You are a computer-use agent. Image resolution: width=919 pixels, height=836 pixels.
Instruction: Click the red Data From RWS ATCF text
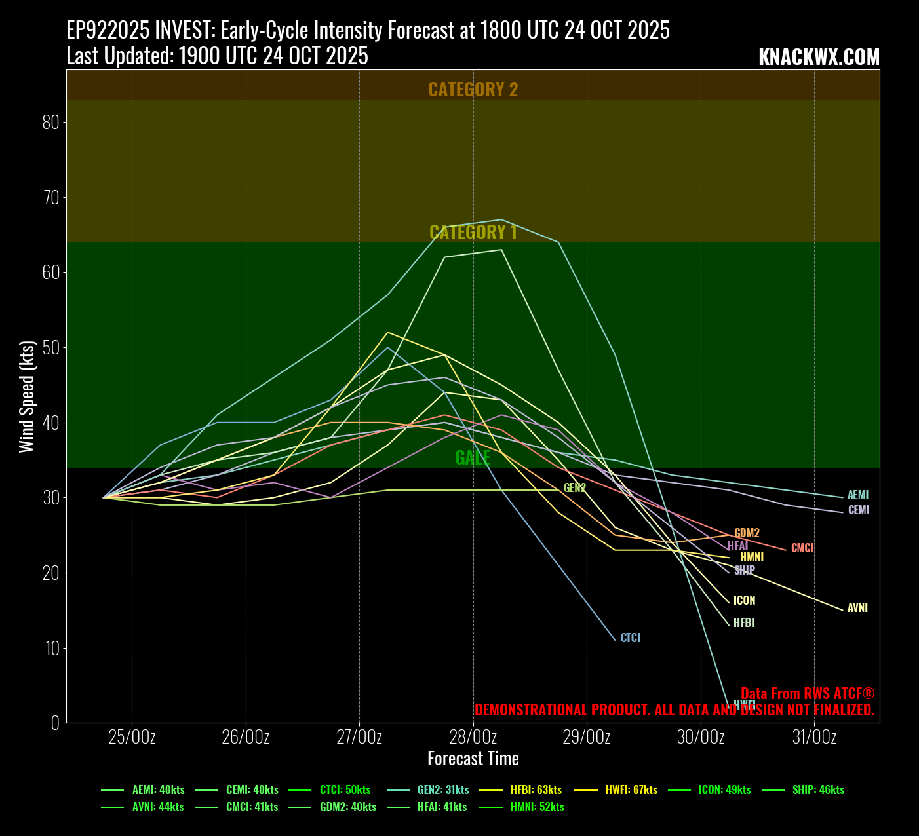click(x=808, y=694)
